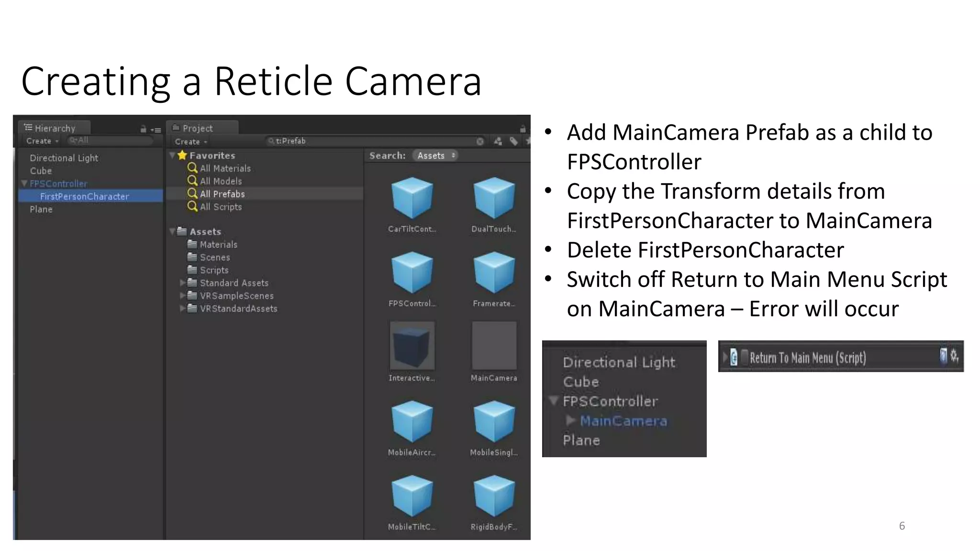Image resolution: width=980 pixels, height=551 pixels.
Task: Open the Scenes folder
Action: click(x=215, y=257)
